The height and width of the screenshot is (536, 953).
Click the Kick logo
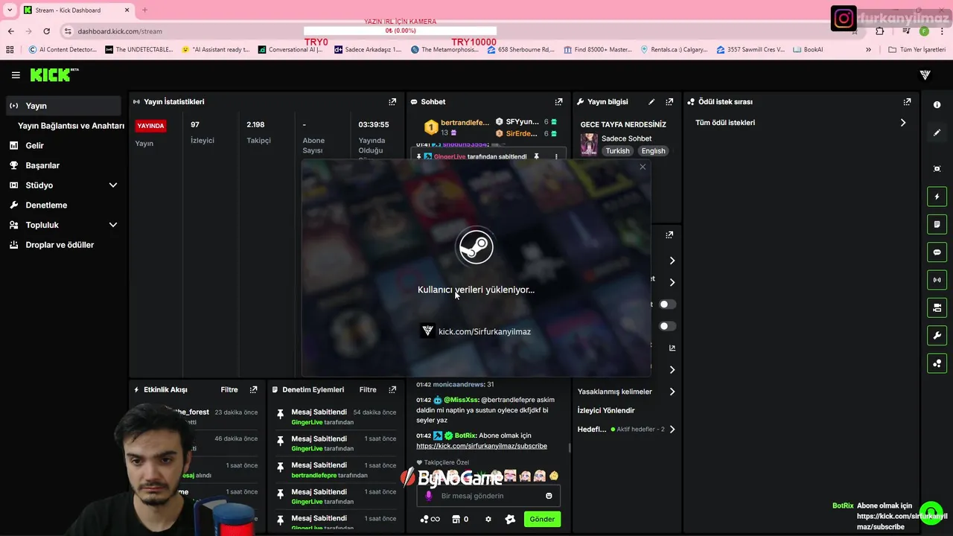[x=54, y=75]
